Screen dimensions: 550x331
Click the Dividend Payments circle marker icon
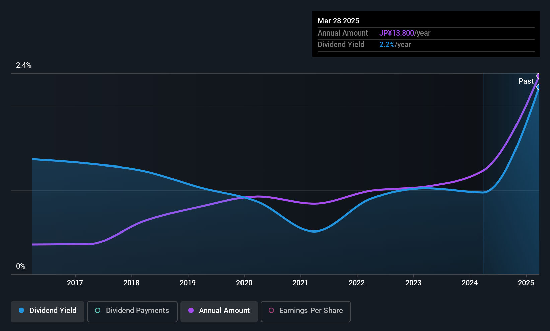[97, 311]
